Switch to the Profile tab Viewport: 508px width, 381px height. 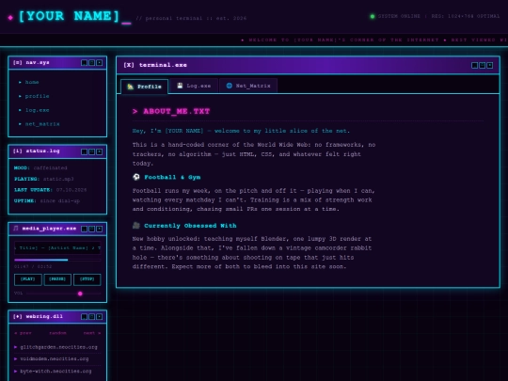coord(145,87)
